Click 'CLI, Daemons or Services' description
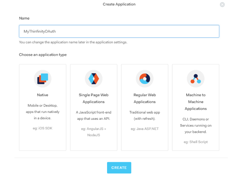Screen dimensions: 236x182 coord(196,126)
